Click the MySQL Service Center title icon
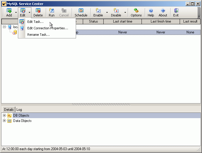Viewport: 202px width, 153px height. [x=4, y=4]
